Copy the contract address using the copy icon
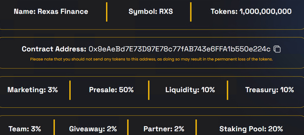Screen dimensions: 304x135 (x=277, y=49)
